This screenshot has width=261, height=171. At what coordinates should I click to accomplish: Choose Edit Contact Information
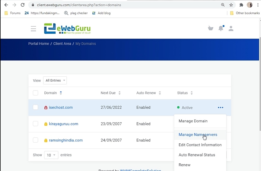click(x=200, y=145)
